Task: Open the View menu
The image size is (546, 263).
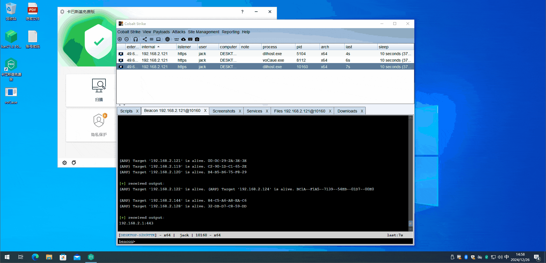Action: pos(147,32)
